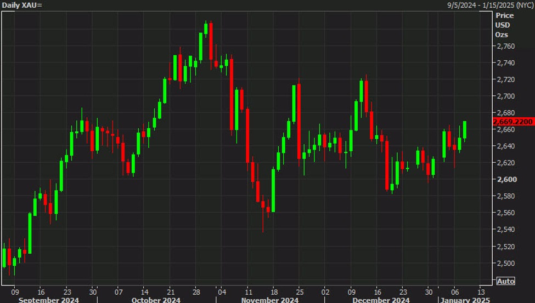Click the 2,760 price axis level
535x303 pixels.
[505, 46]
